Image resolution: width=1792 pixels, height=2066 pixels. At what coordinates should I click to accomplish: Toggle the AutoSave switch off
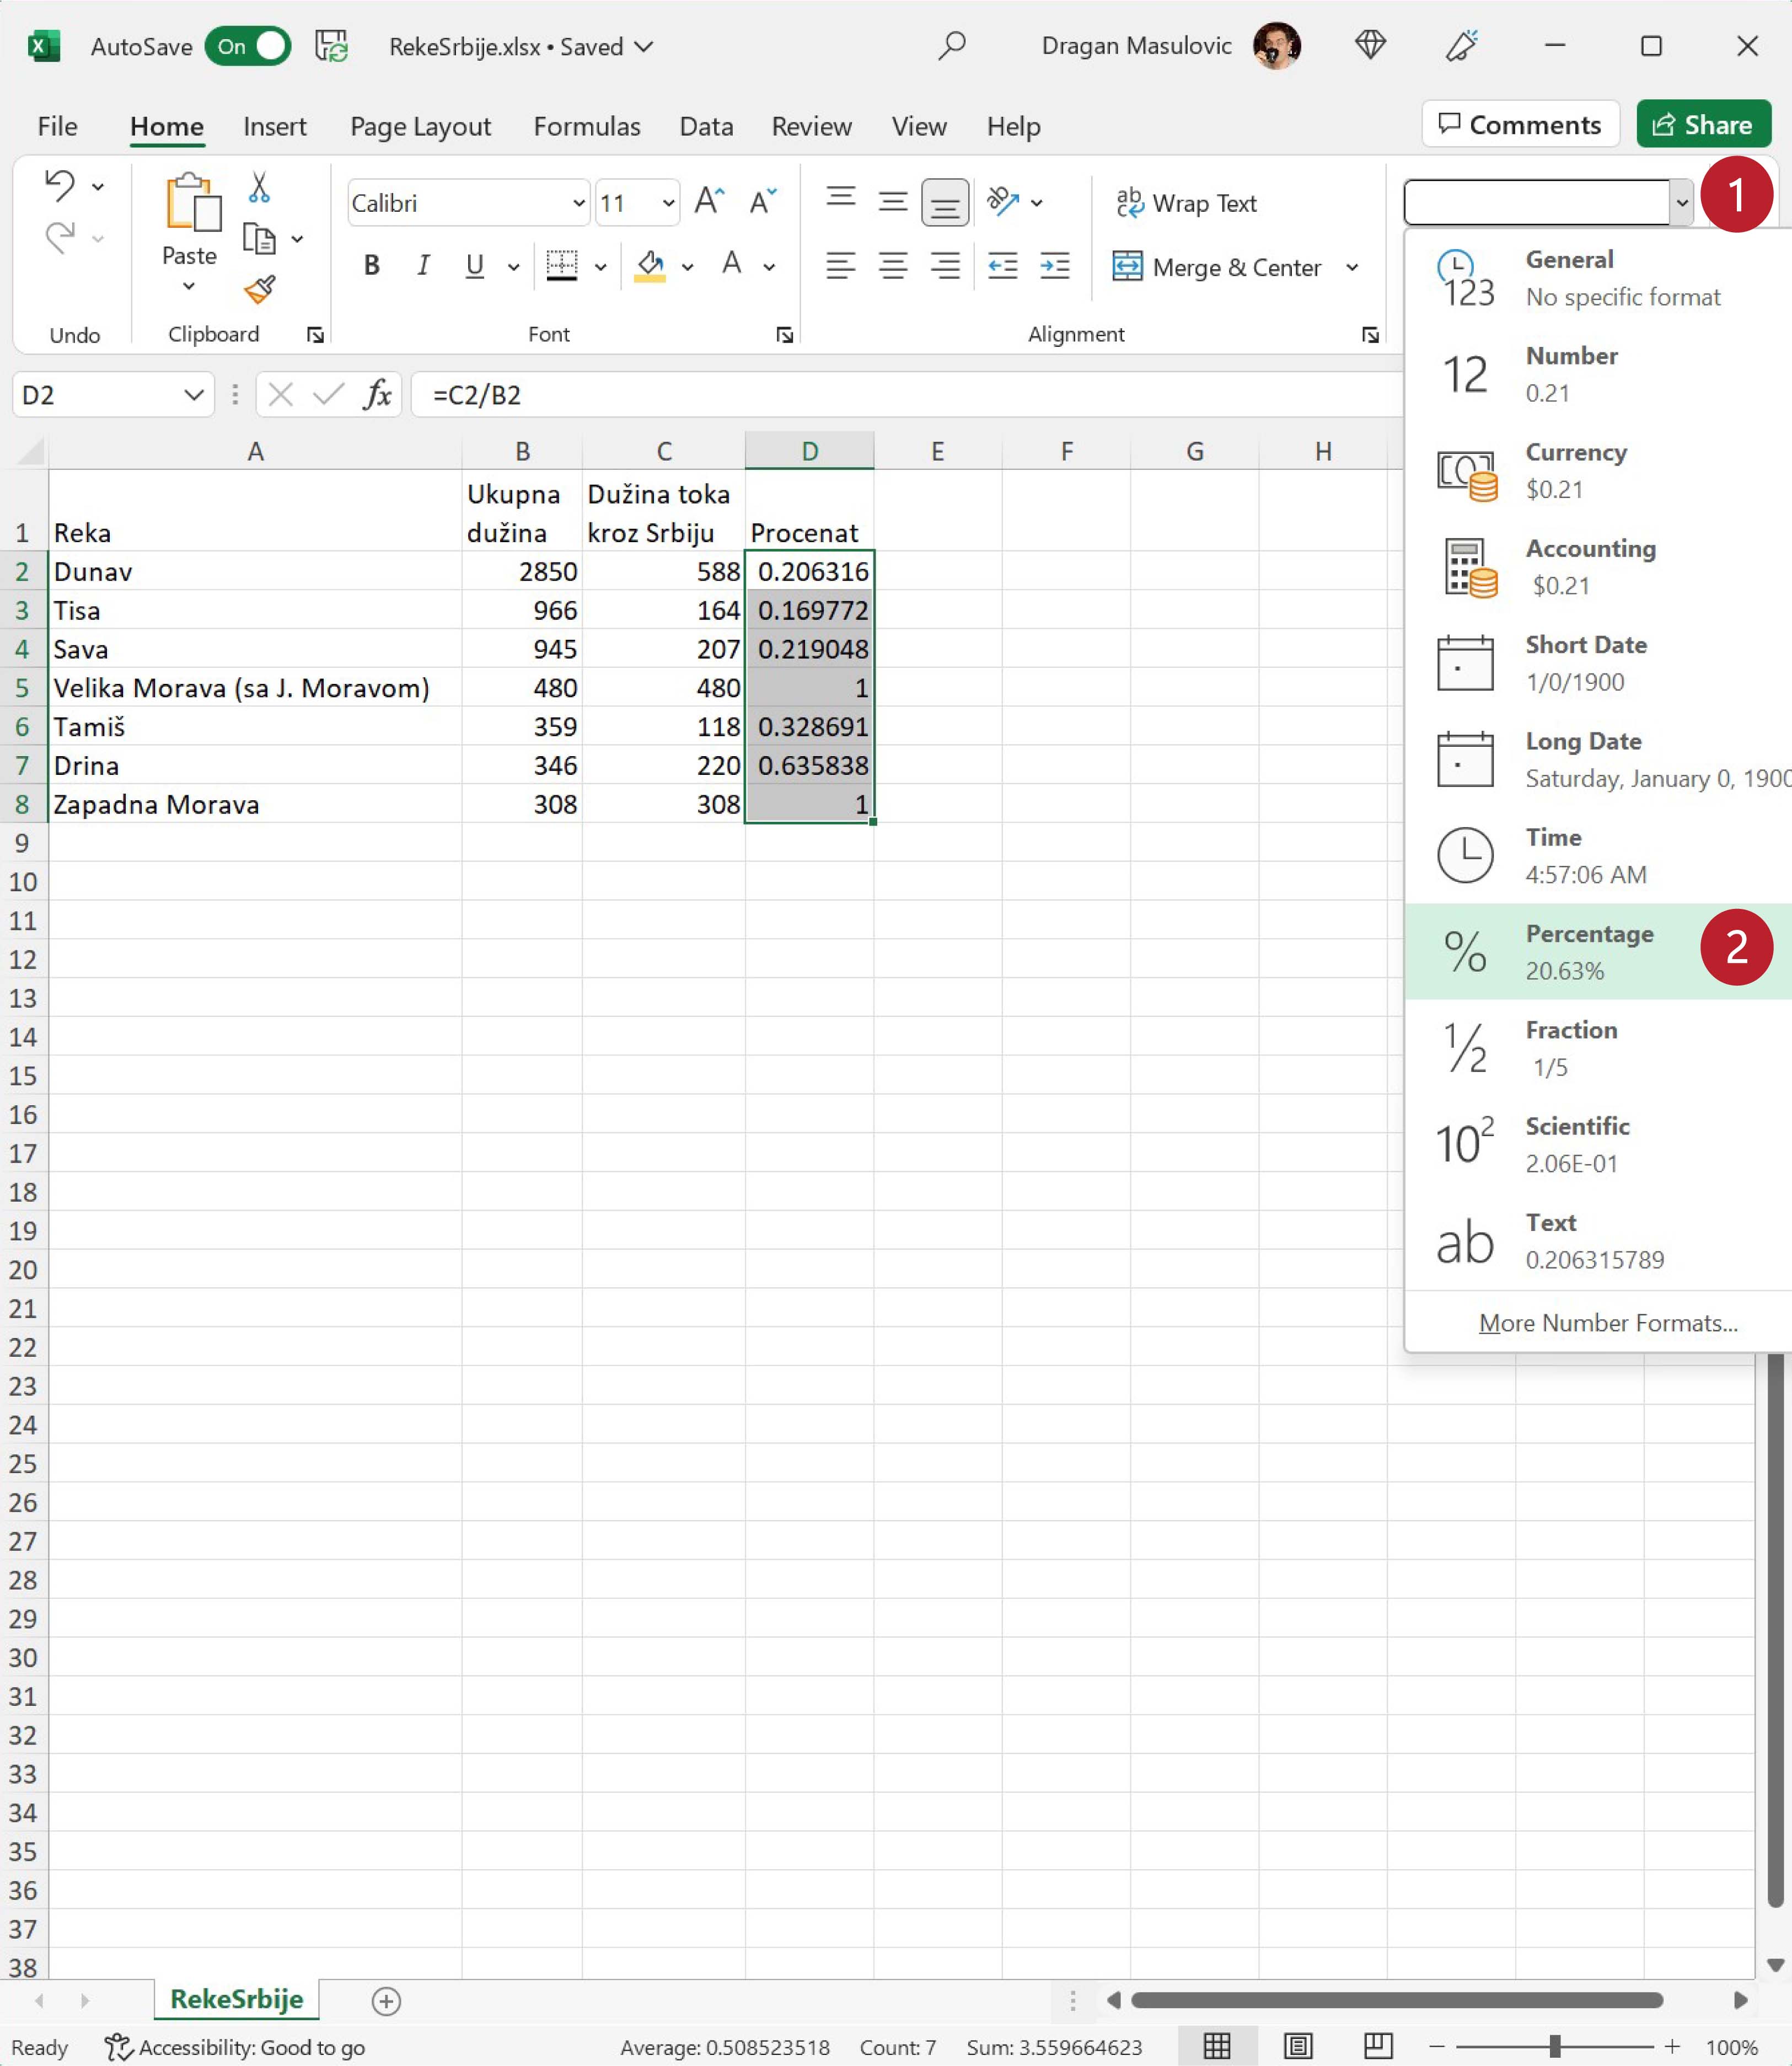pyautogui.click(x=248, y=46)
